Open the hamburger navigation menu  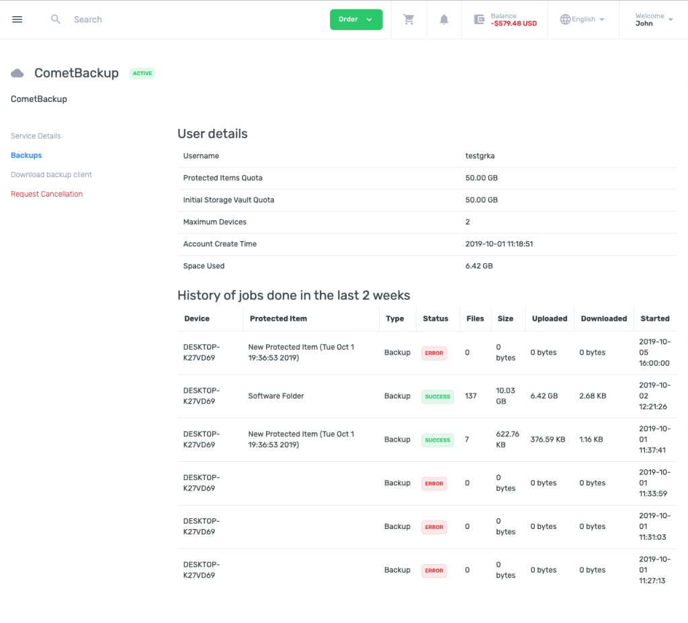[17, 19]
